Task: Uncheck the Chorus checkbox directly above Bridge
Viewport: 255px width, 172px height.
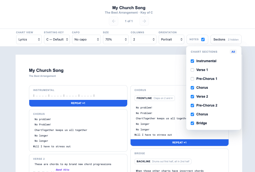Action: [x=192, y=114]
